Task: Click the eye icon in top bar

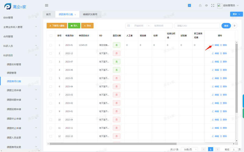Action: pyautogui.click(x=206, y=5)
